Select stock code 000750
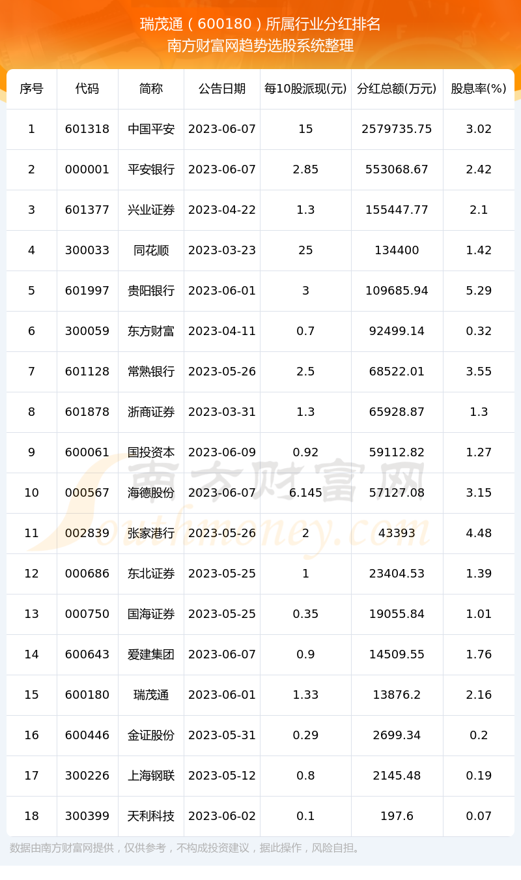This screenshot has width=521, height=880. point(87,614)
